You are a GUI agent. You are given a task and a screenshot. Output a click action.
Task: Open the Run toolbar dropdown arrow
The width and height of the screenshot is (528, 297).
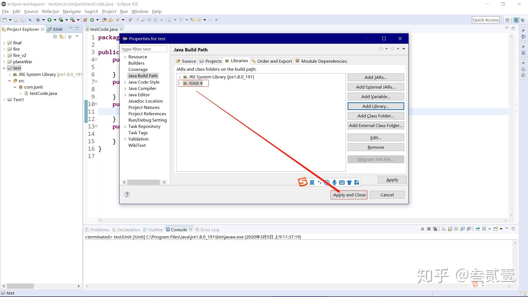click(x=55, y=20)
